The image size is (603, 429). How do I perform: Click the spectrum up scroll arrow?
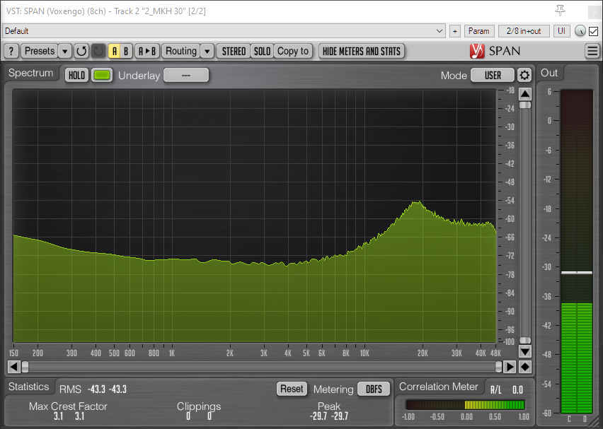coord(525,94)
